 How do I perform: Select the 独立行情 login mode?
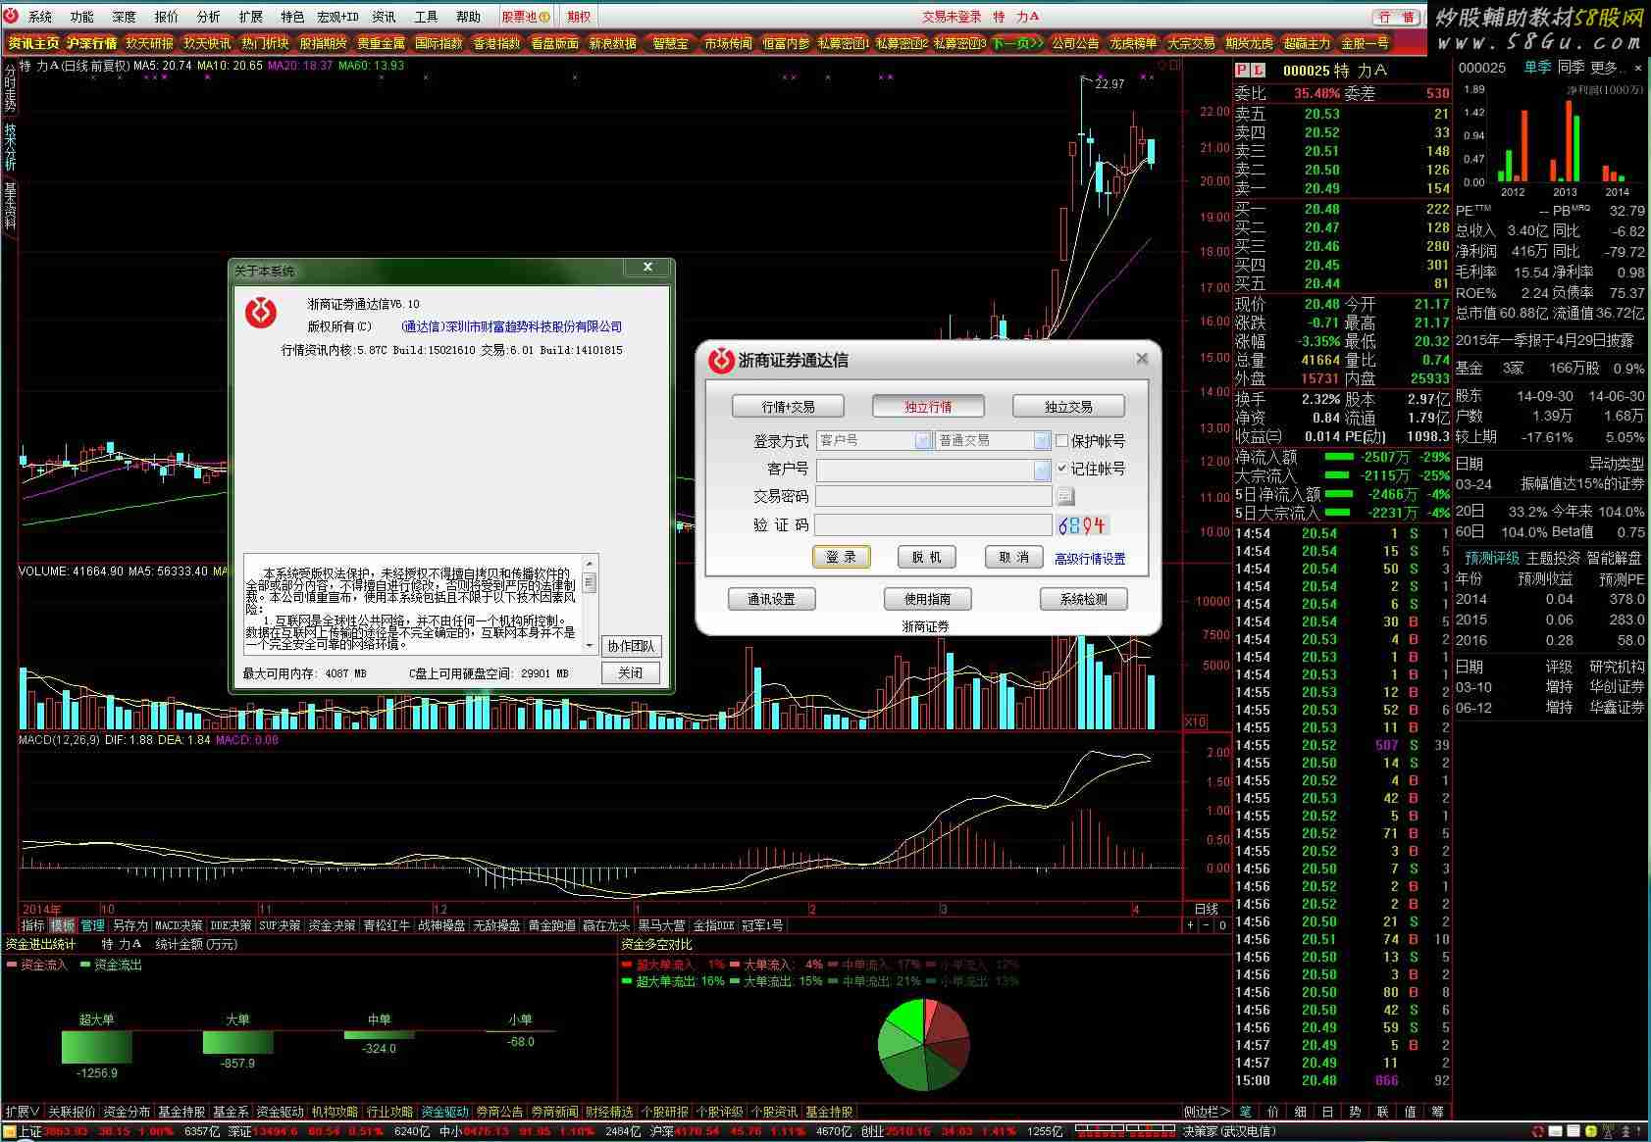928,407
